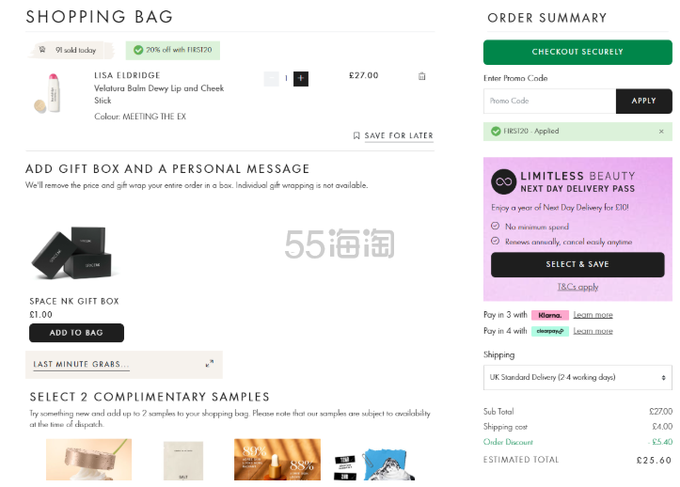Remove the applied FIRST20 promo code

click(x=661, y=132)
